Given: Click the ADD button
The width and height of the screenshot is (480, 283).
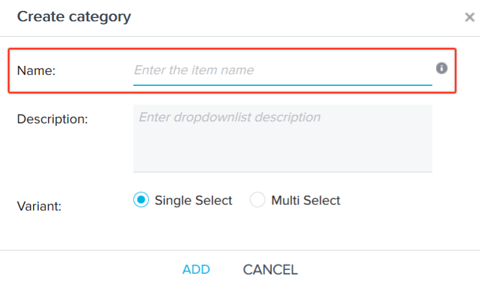Looking at the screenshot, I should tap(196, 269).
